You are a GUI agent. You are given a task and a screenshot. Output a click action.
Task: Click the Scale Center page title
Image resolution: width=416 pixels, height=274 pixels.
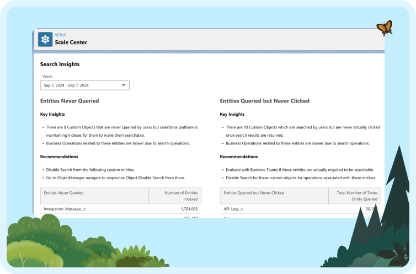pyautogui.click(x=71, y=42)
